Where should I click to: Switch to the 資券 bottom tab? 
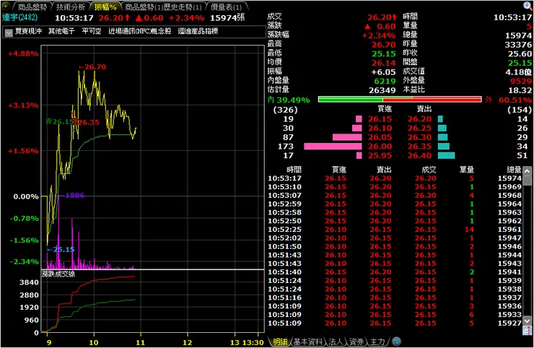356,342
